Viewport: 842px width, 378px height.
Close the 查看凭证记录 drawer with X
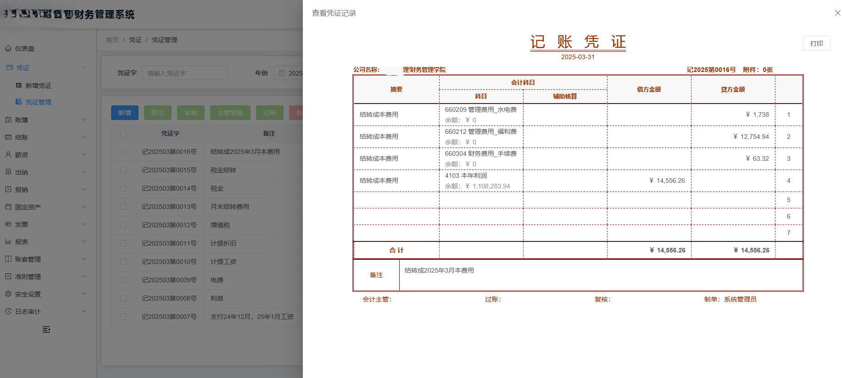click(837, 13)
